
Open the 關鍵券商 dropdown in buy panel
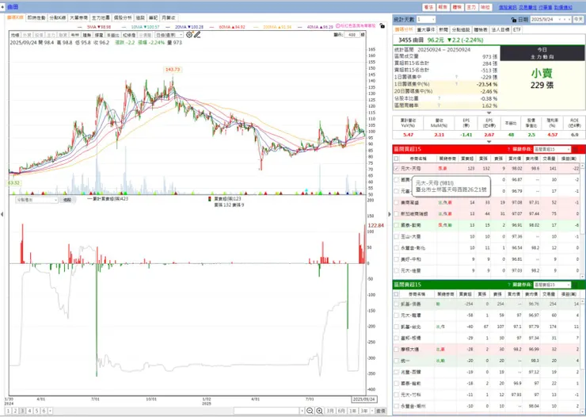pos(552,149)
